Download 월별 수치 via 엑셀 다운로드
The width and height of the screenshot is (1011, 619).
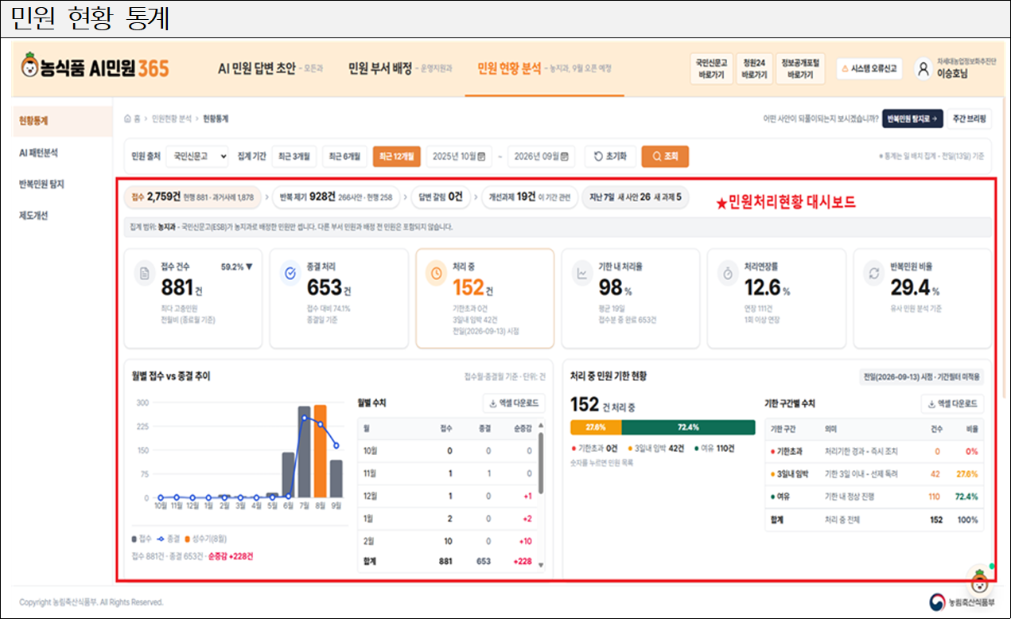[514, 403]
